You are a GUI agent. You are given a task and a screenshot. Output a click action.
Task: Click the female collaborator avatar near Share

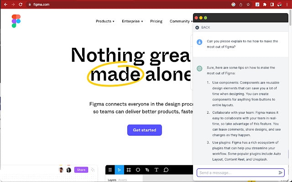click(x=69, y=170)
